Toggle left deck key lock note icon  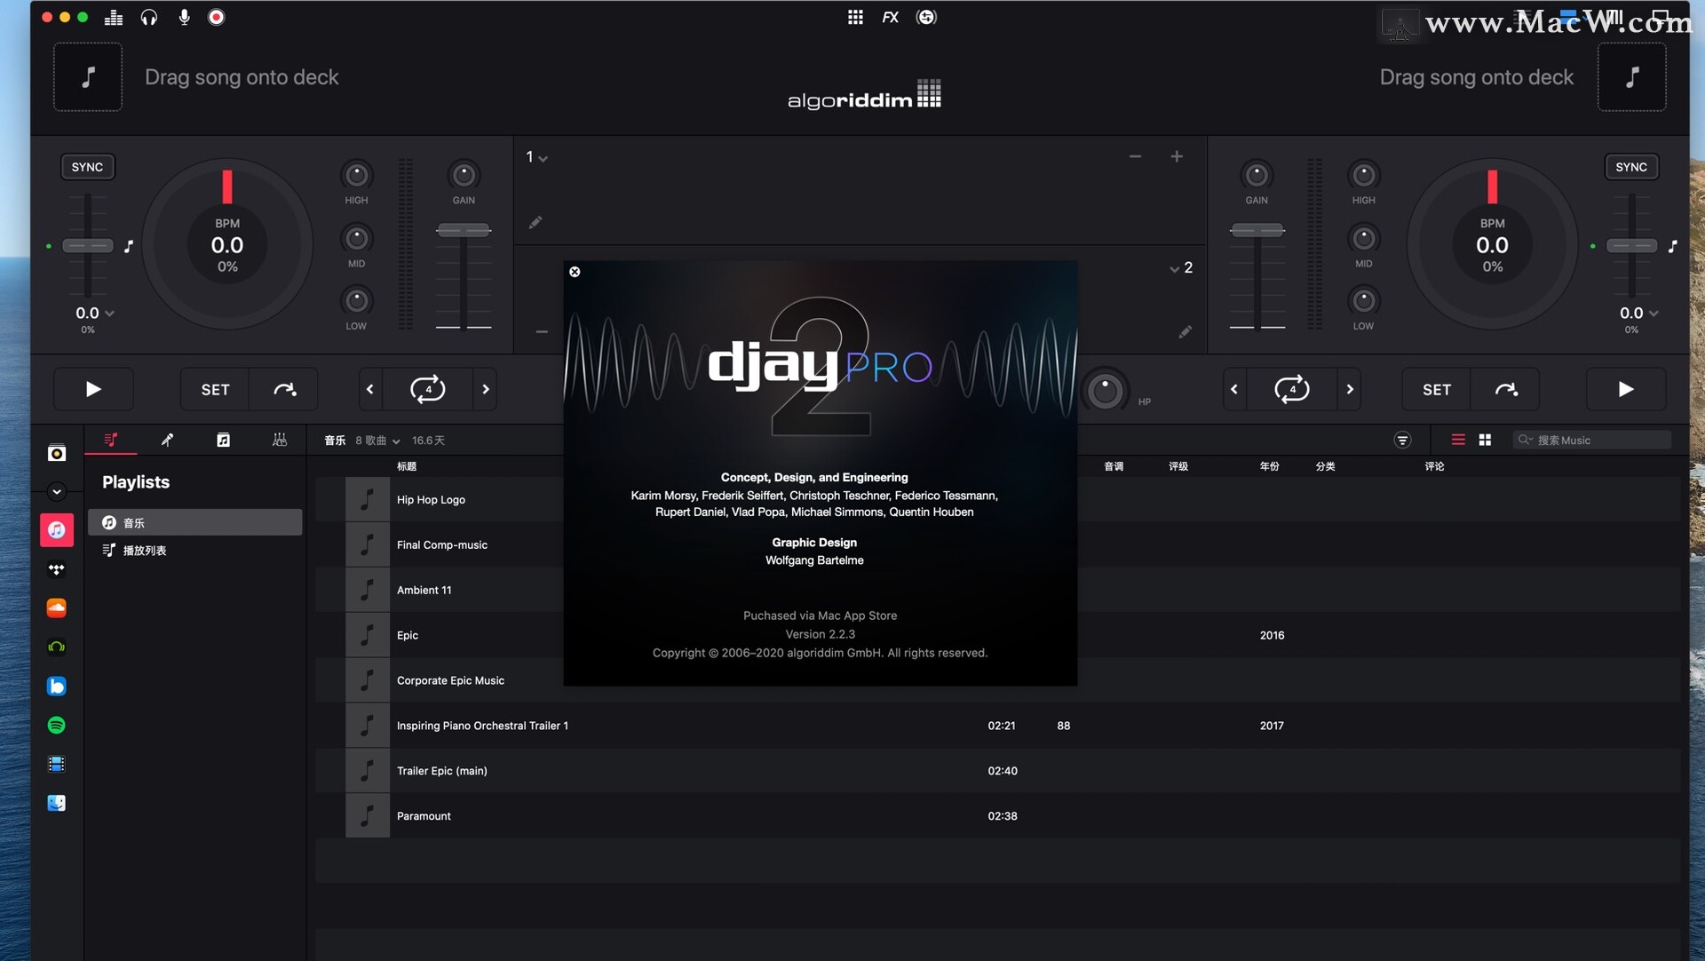(x=129, y=246)
